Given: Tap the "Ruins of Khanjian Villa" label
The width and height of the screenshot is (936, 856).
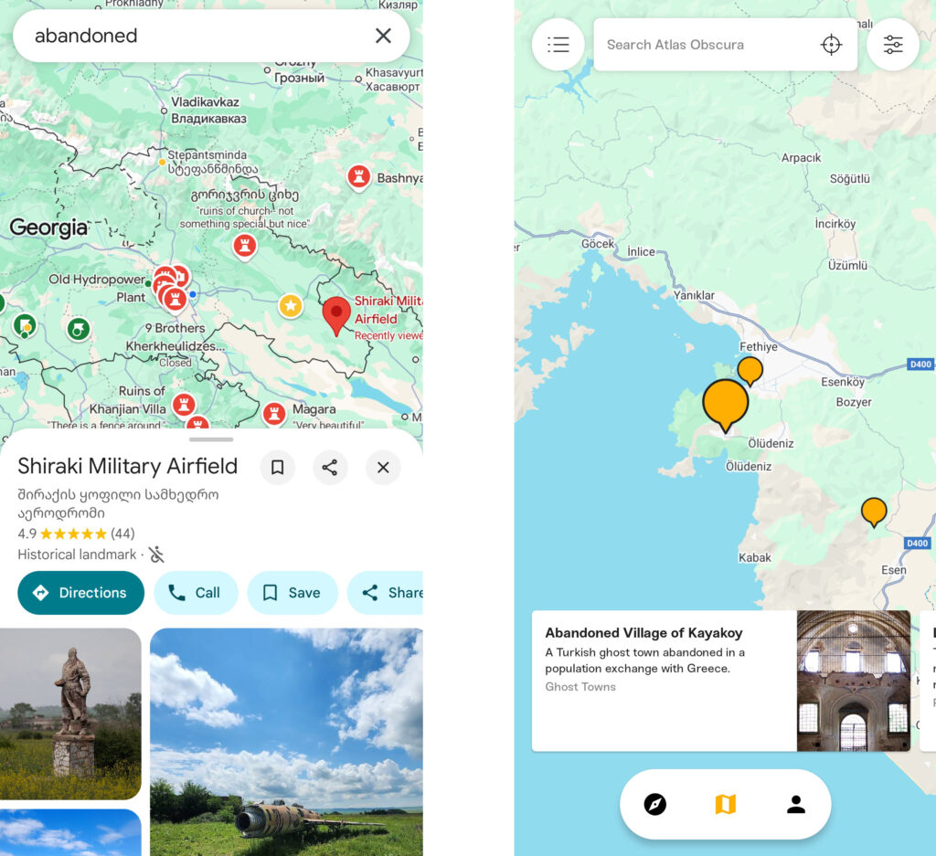Looking at the screenshot, I should (128, 399).
